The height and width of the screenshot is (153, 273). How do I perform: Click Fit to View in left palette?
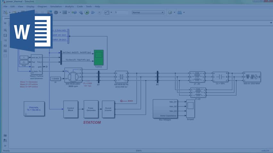click(5, 35)
